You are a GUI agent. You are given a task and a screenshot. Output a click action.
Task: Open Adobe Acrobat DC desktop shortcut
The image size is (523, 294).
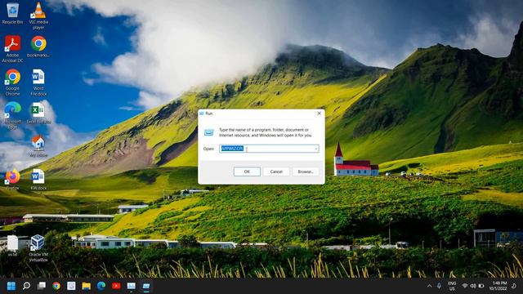(13, 49)
